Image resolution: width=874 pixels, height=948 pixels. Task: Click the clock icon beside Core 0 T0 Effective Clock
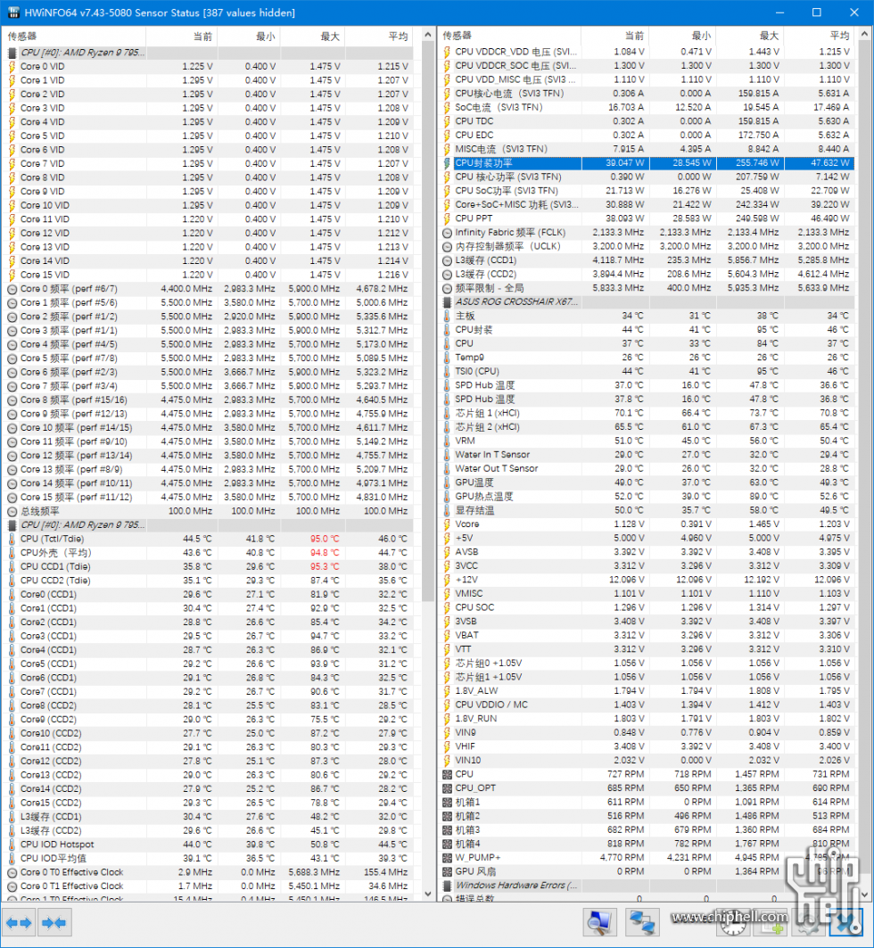(12, 872)
